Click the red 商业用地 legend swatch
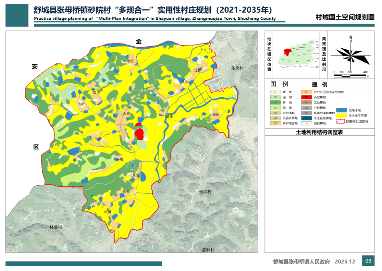The image size is (382, 271). tap(306, 97)
